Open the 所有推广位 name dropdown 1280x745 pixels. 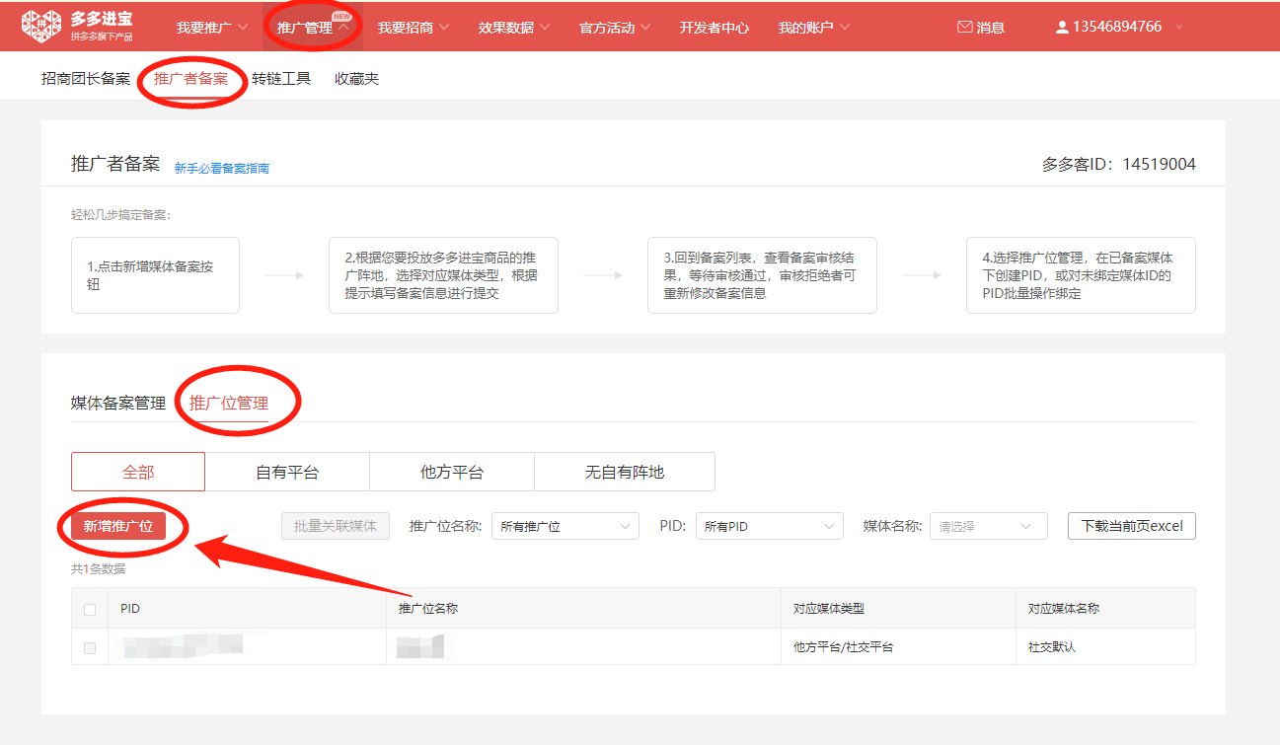[565, 526]
